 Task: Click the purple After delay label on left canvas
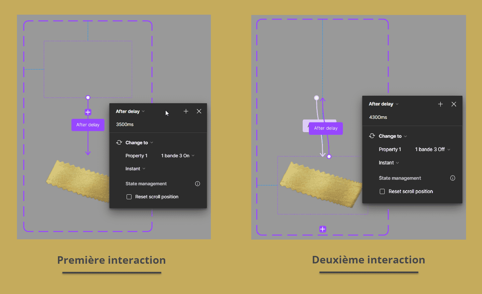pos(88,125)
